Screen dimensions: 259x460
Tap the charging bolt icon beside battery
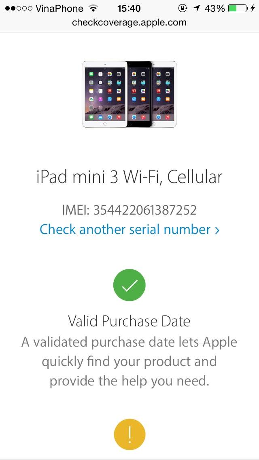point(253,9)
